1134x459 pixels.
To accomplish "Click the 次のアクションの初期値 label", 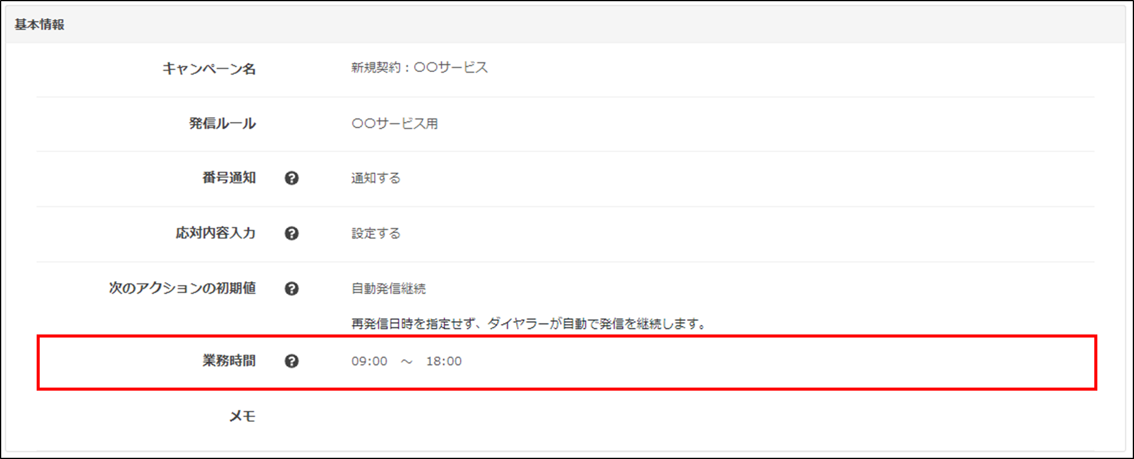I will tap(182, 288).
